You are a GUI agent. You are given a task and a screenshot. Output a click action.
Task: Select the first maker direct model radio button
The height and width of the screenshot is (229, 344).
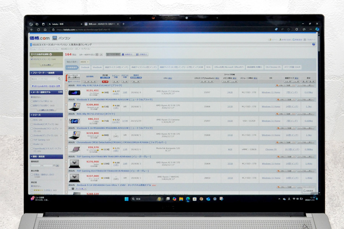coord(32,97)
